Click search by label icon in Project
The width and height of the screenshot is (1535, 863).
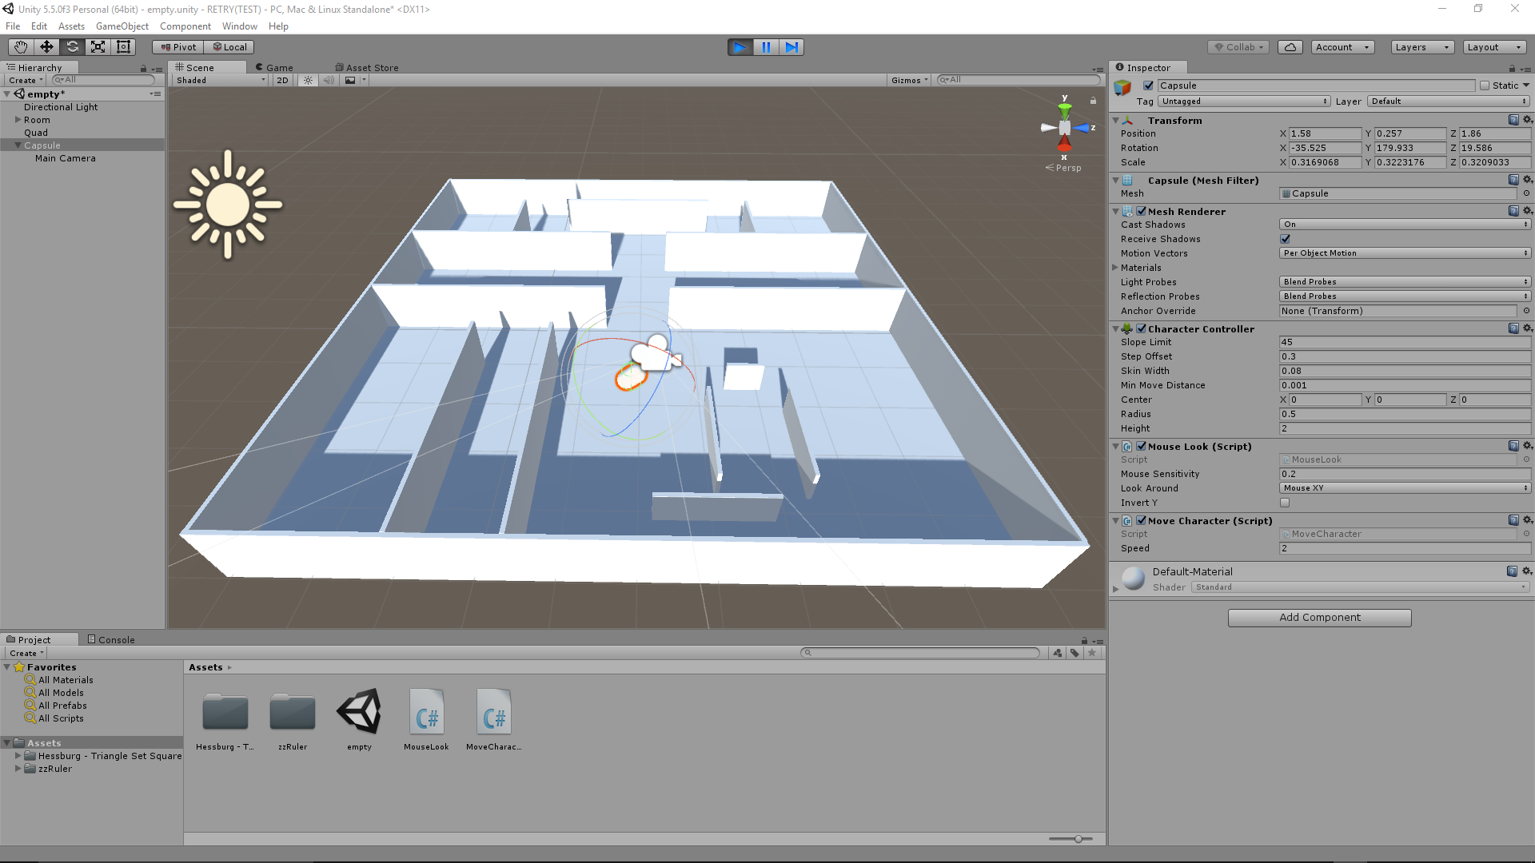[x=1074, y=653]
